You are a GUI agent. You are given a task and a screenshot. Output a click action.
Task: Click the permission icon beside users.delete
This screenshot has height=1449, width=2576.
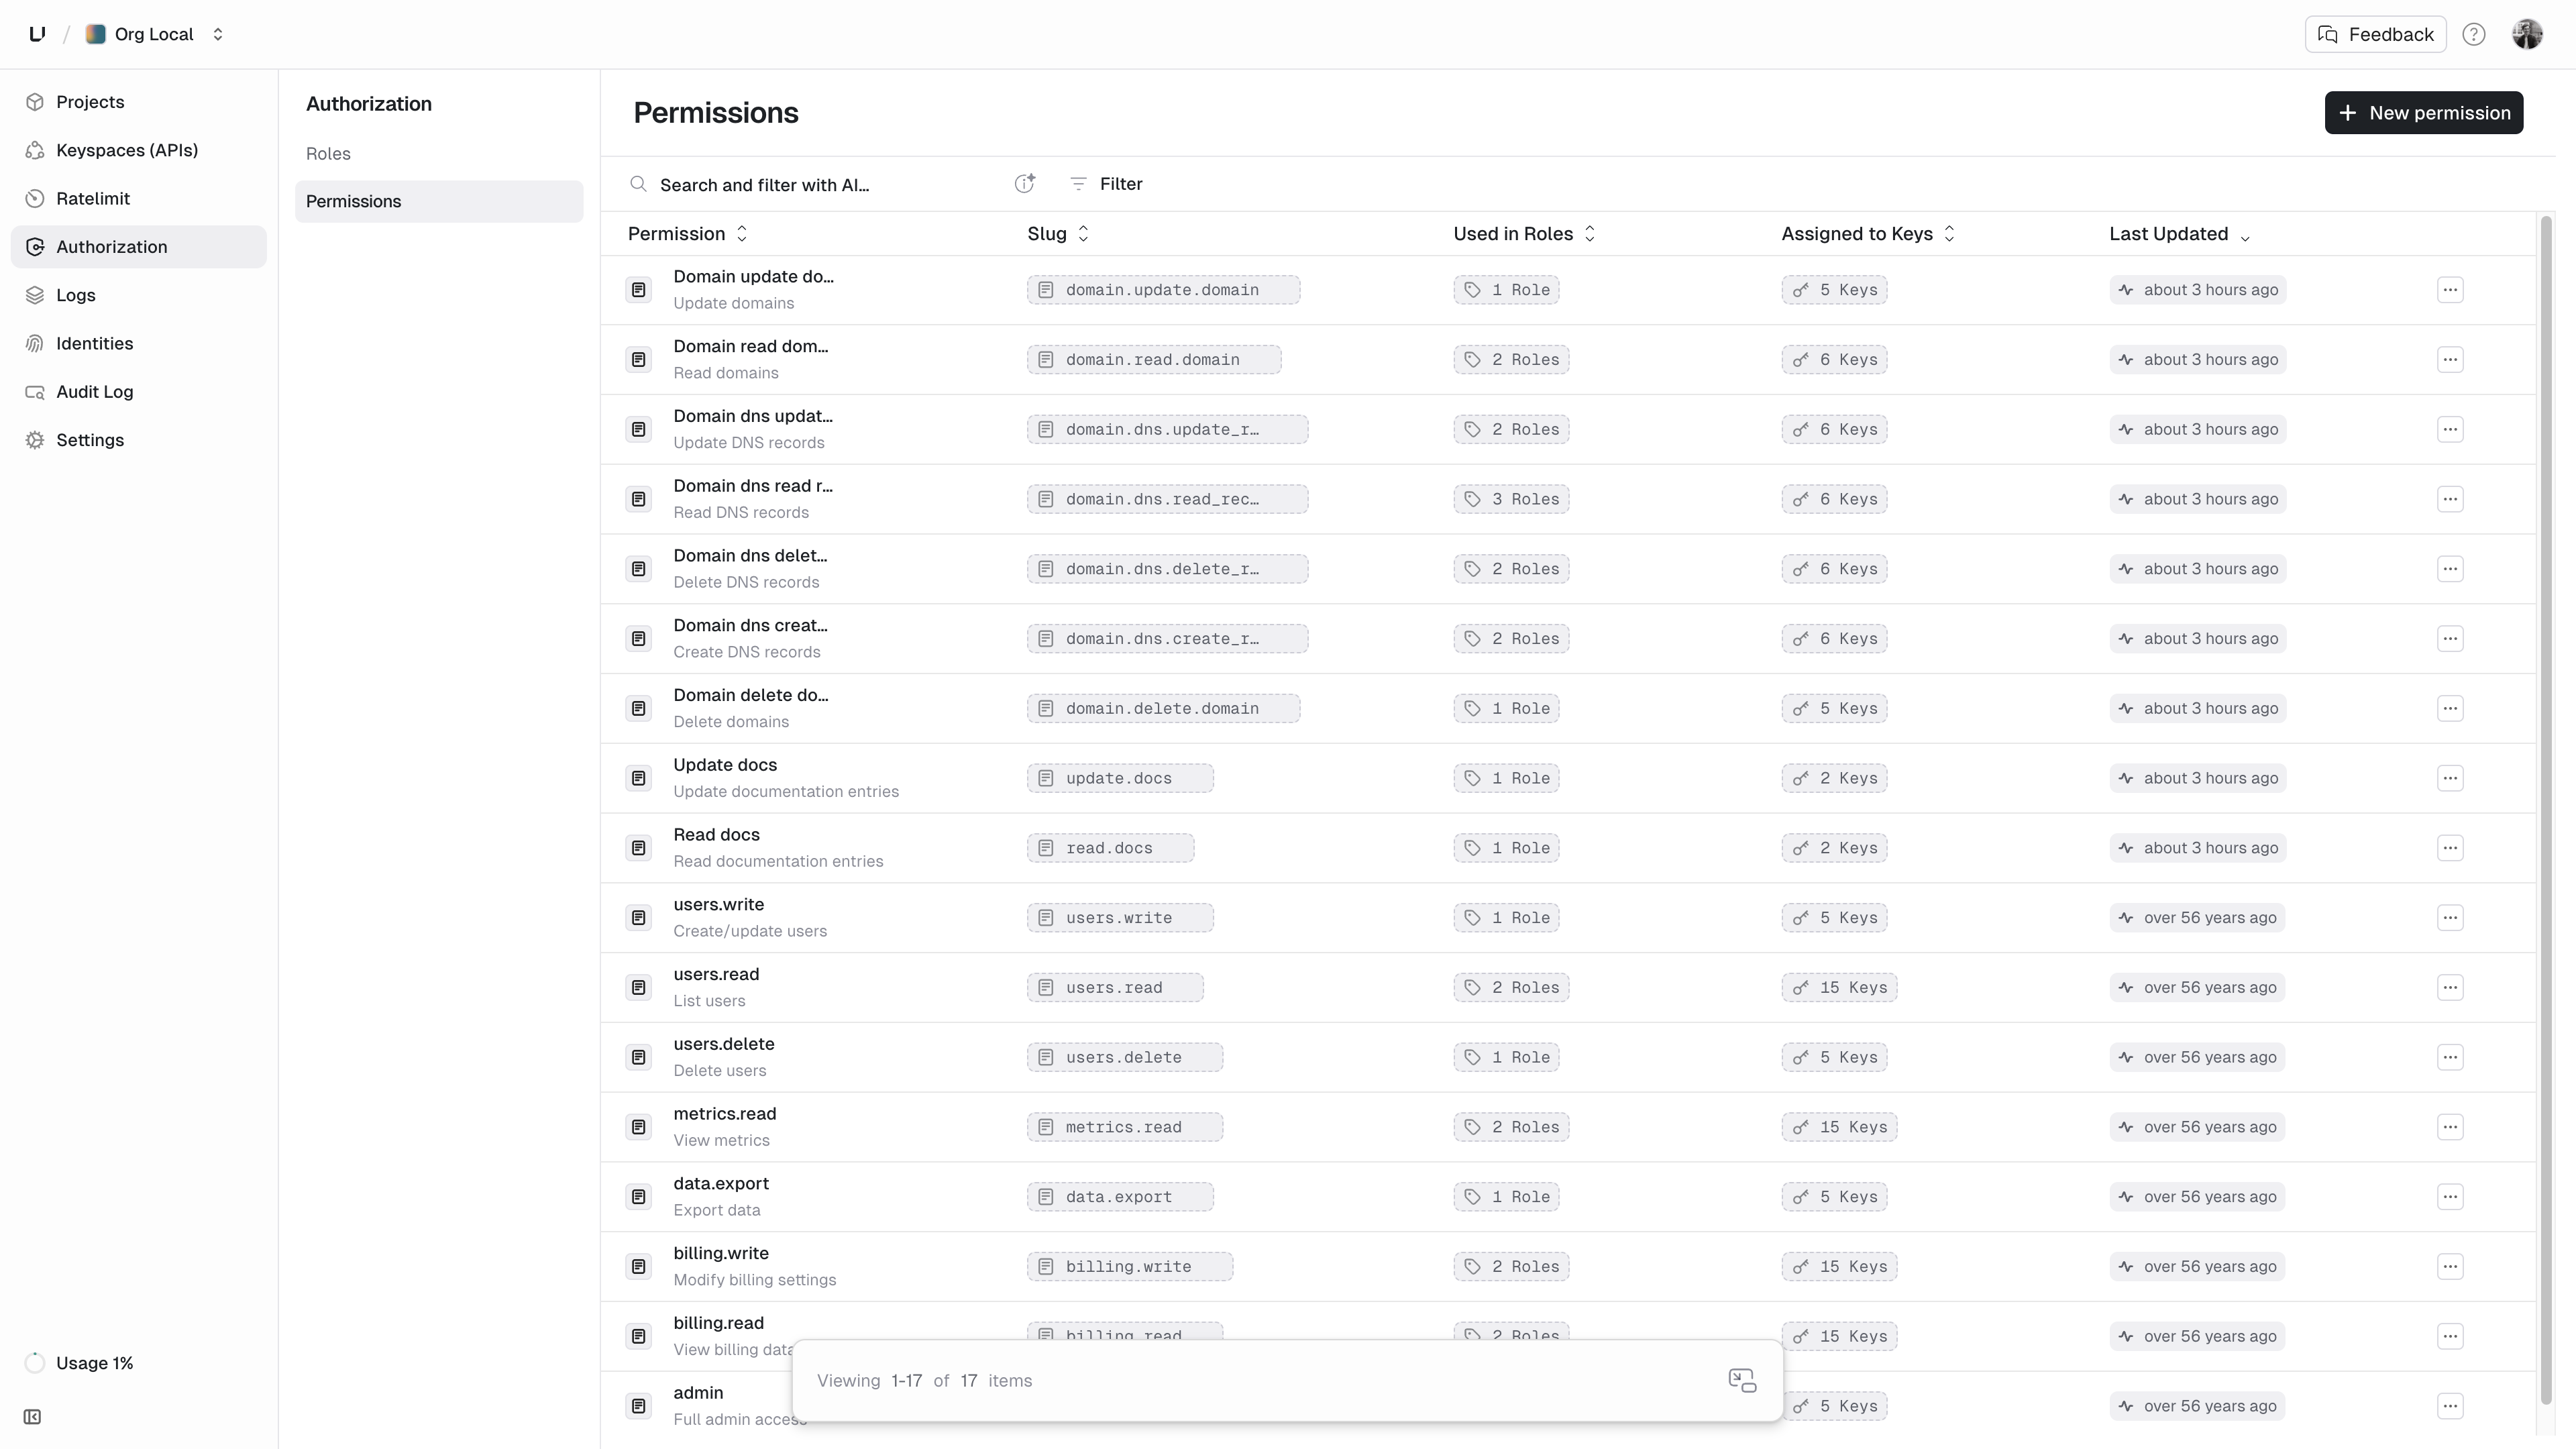639,1057
